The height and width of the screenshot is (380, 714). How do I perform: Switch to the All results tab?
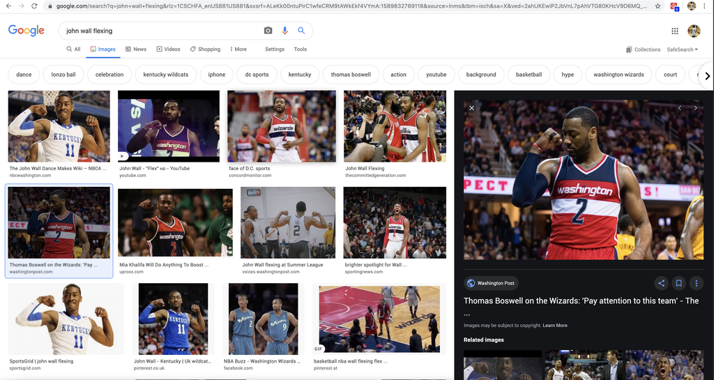point(73,49)
